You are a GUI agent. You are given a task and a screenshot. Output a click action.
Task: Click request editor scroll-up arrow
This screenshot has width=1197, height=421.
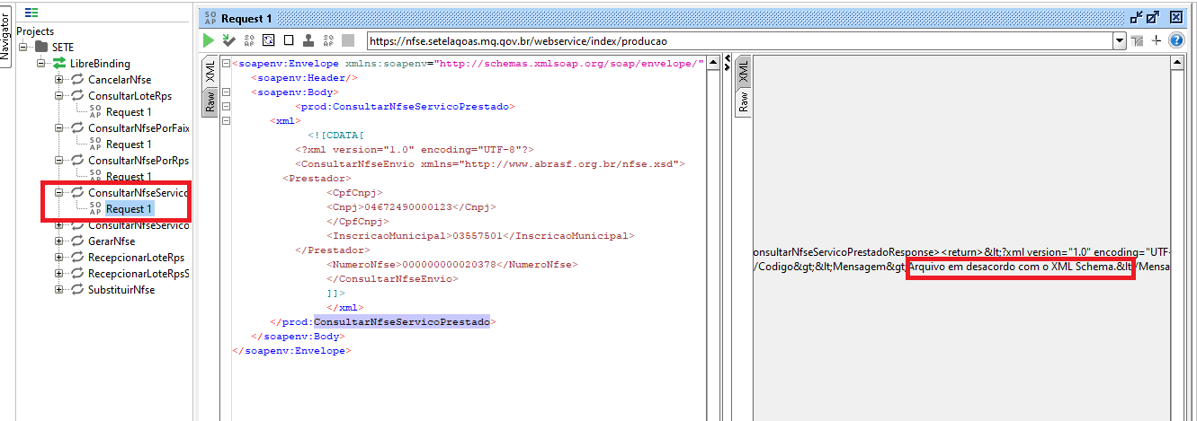[713, 64]
